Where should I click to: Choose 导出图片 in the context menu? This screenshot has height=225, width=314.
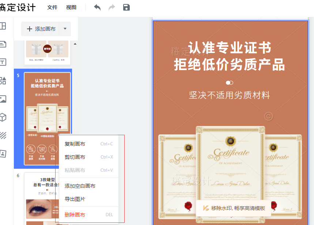point(89,199)
